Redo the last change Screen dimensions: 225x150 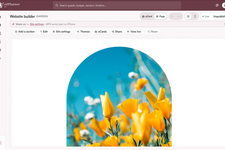click(179, 16)
